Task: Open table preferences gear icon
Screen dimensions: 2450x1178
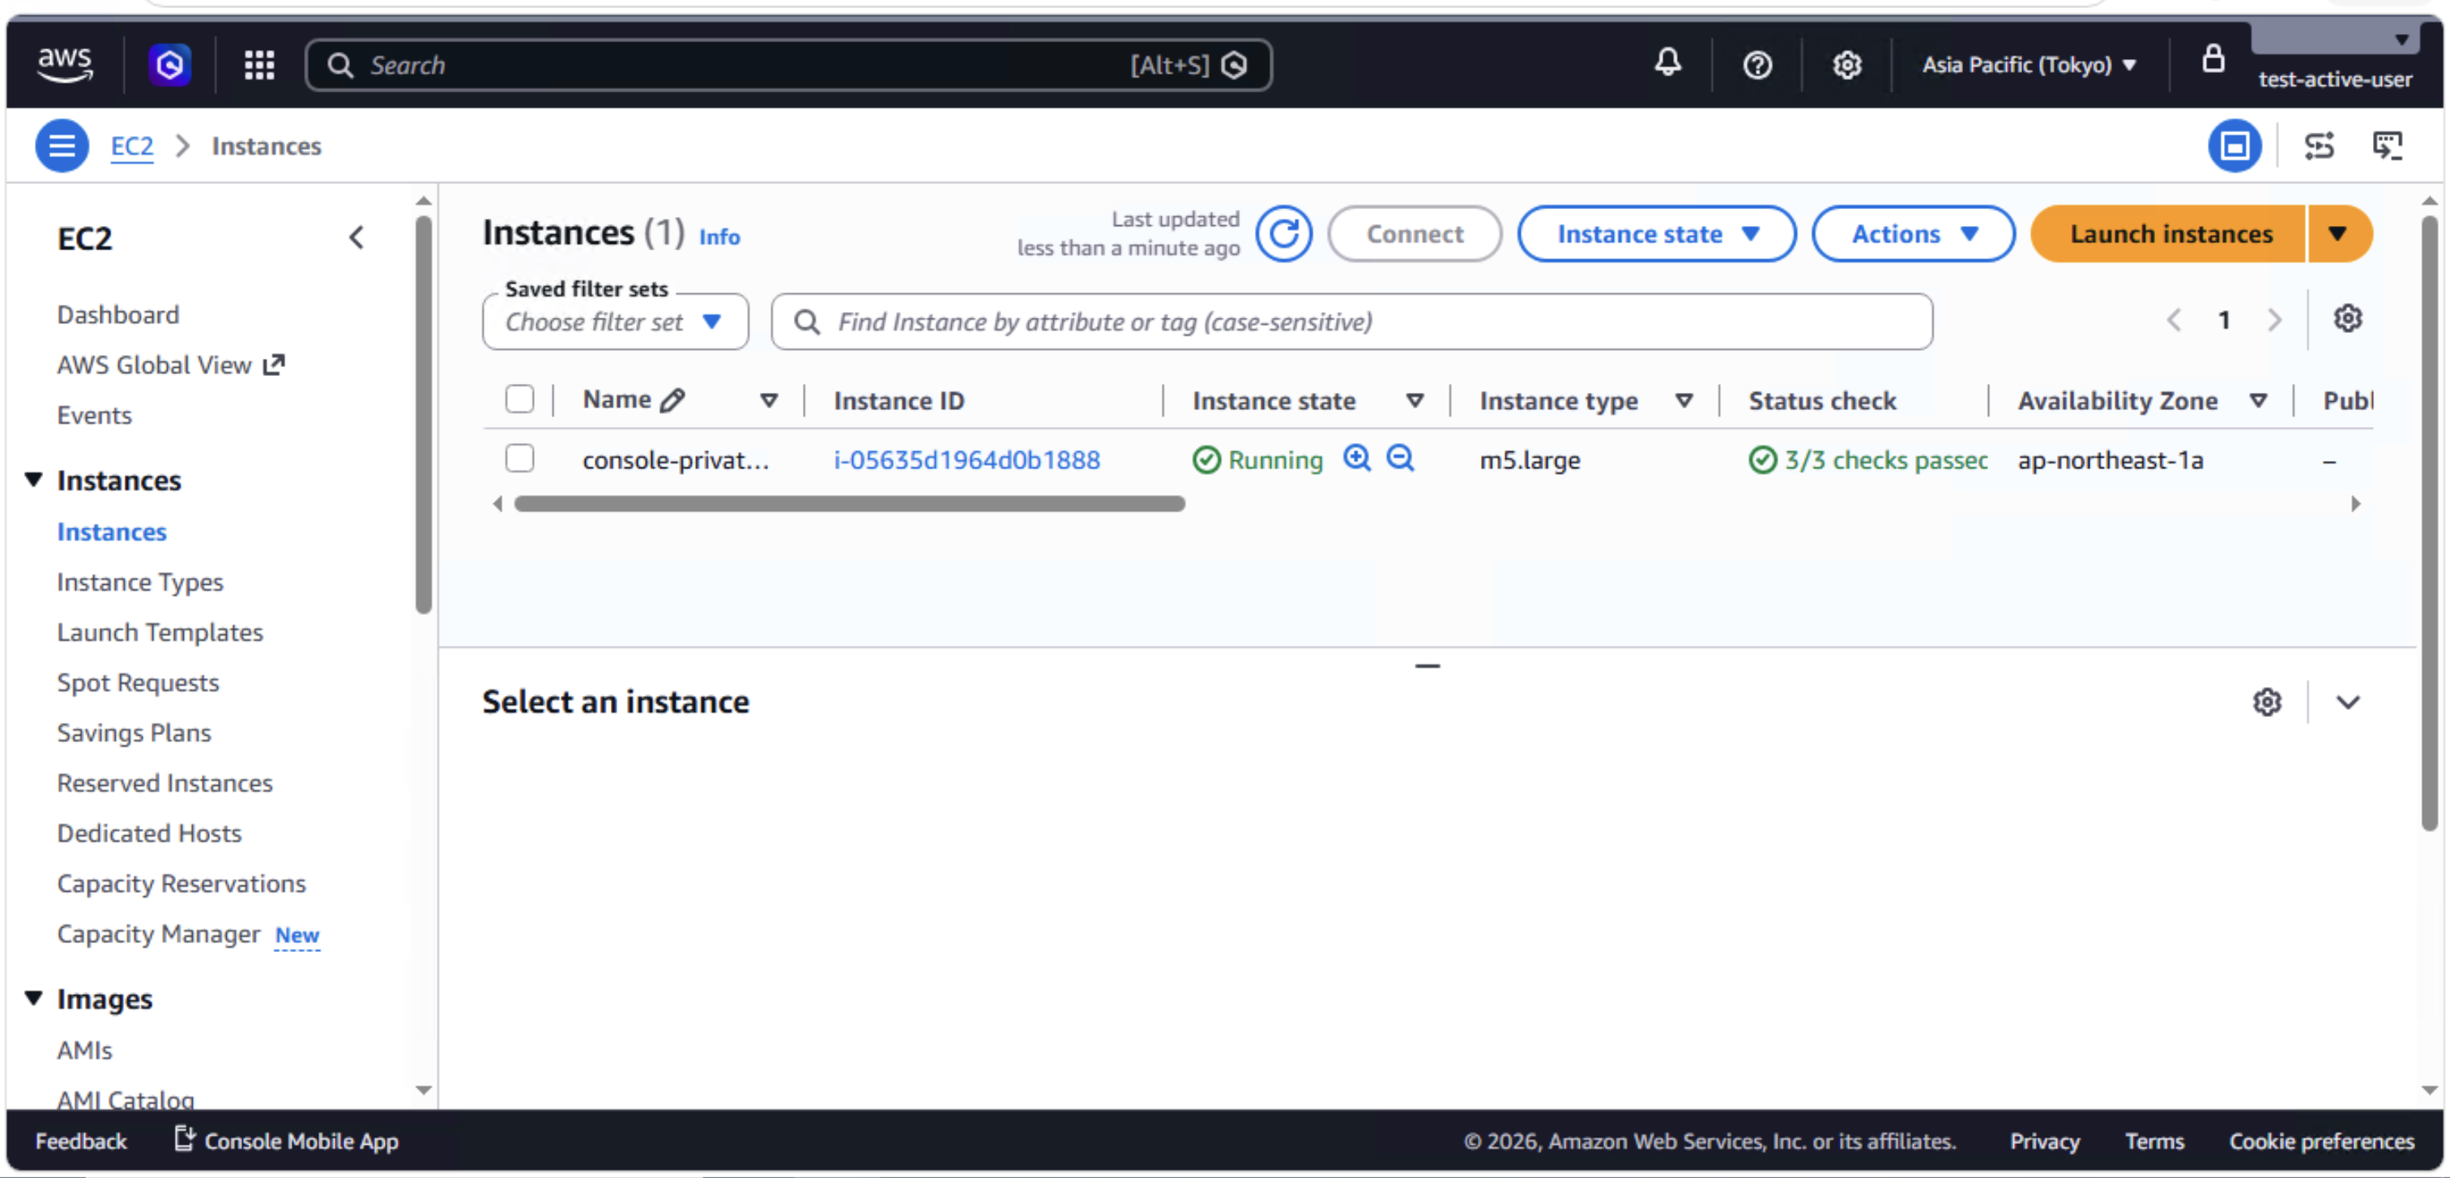Action: [x=2347, y=318]
